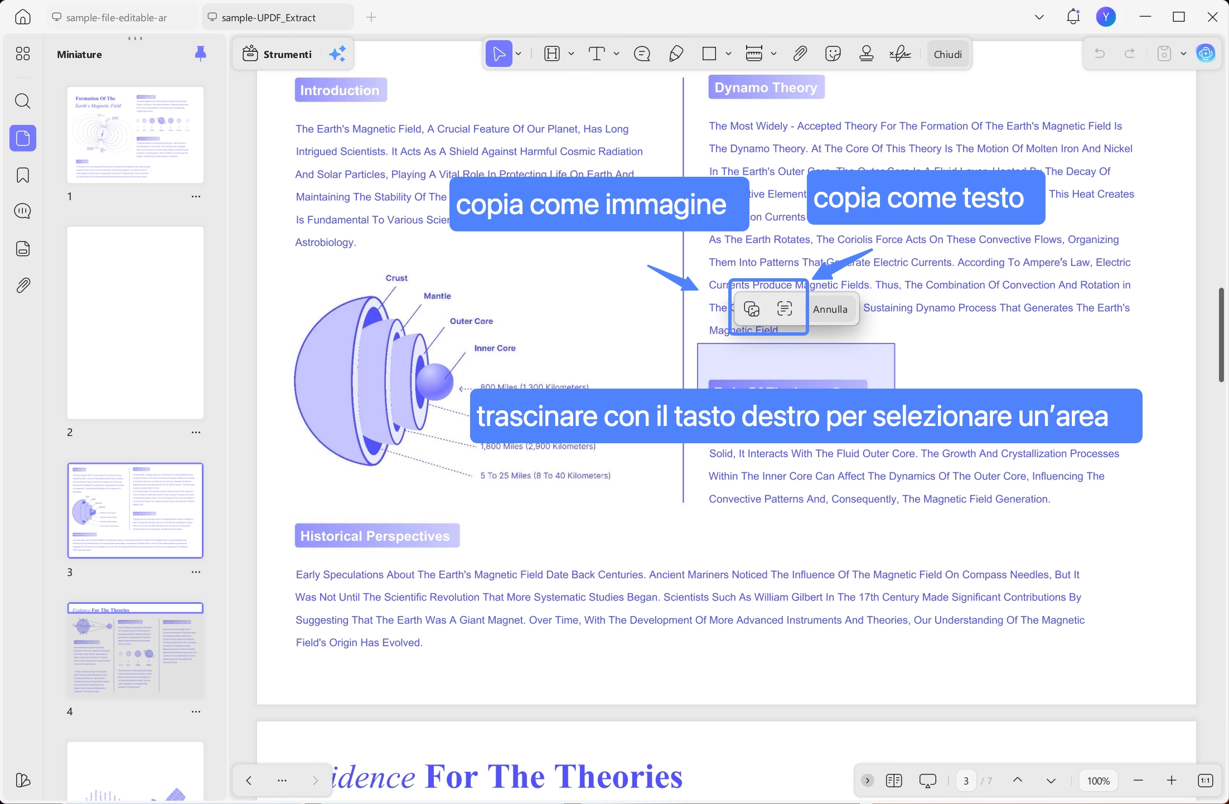Expand the selection tool dropdown arrow
Viewport: 1229px width, 804px height.
point(519,54)
